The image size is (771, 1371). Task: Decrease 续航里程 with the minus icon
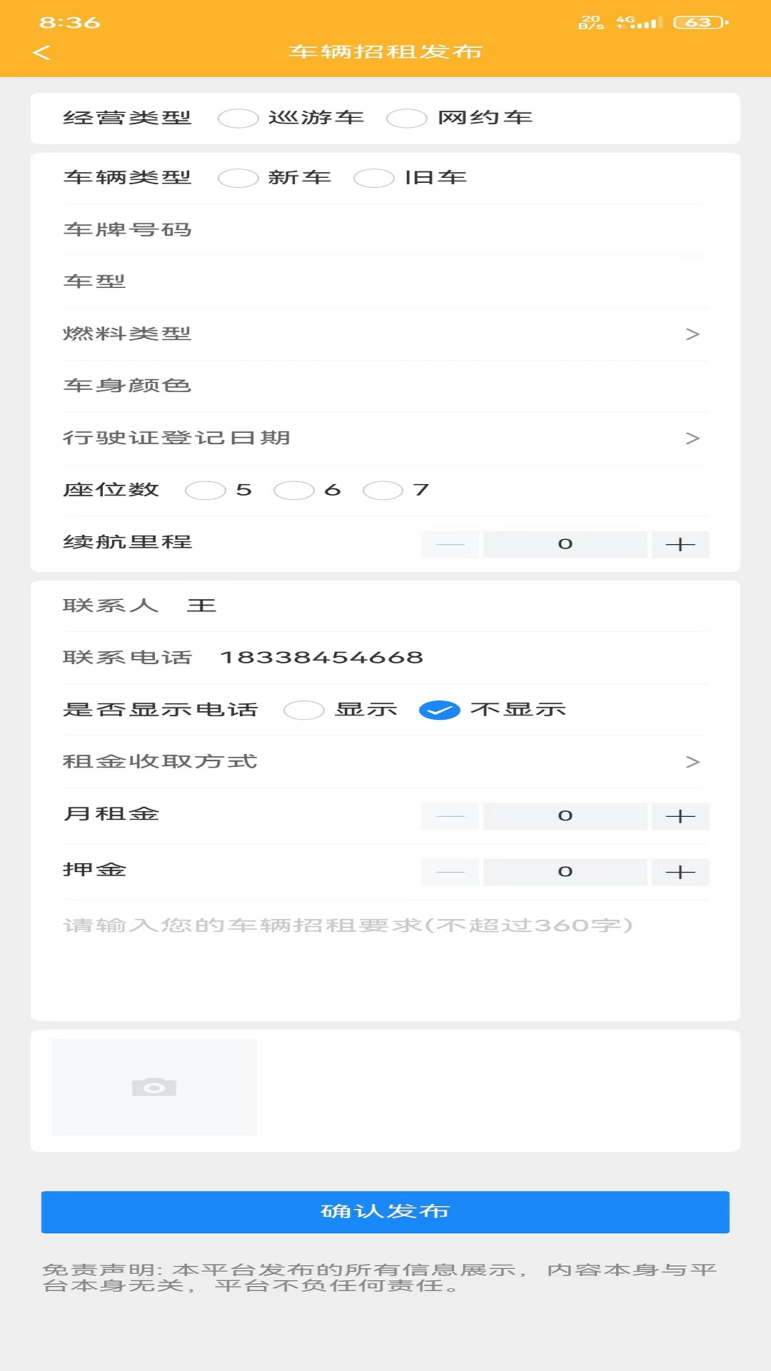[450, 544]
